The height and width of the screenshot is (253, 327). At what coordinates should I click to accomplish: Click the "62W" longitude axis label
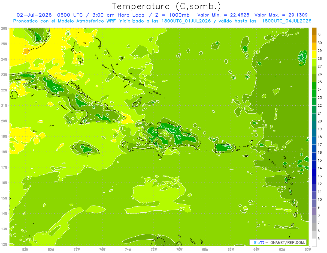282,249
